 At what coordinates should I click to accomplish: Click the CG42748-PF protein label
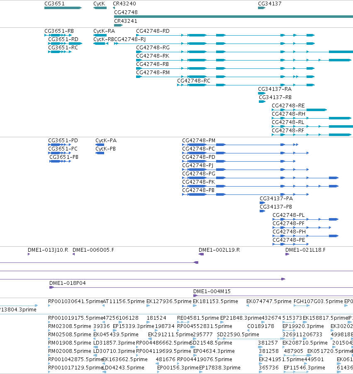pos(289,223)
